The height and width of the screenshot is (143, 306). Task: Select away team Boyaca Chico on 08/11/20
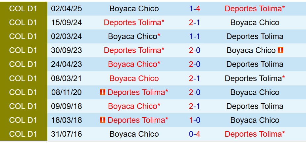(255, 92)
